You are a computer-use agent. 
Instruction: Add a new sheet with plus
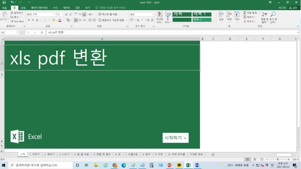click(x=213, y=154)
